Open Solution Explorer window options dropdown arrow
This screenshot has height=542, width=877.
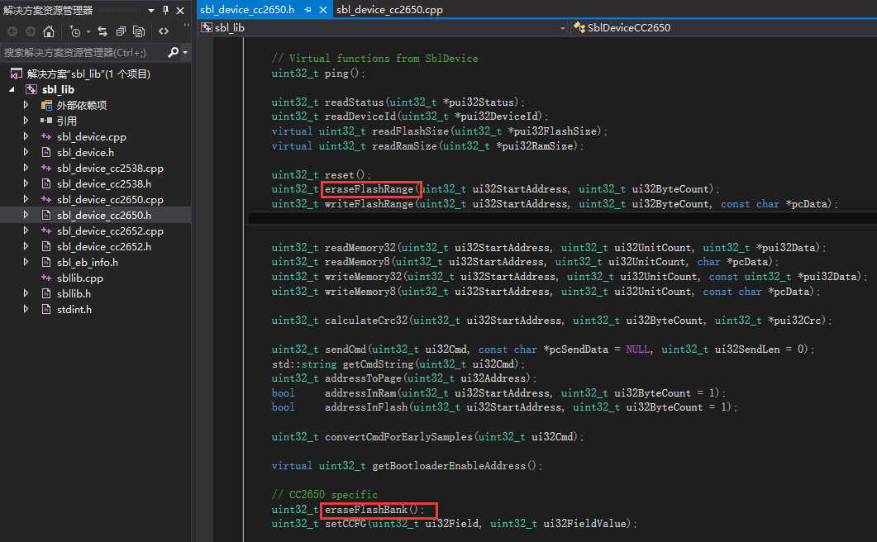153,10
